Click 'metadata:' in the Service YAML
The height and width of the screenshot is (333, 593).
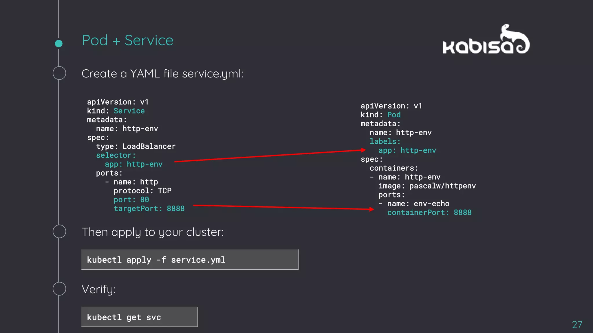pyautogui.click(x=107, y=120)
